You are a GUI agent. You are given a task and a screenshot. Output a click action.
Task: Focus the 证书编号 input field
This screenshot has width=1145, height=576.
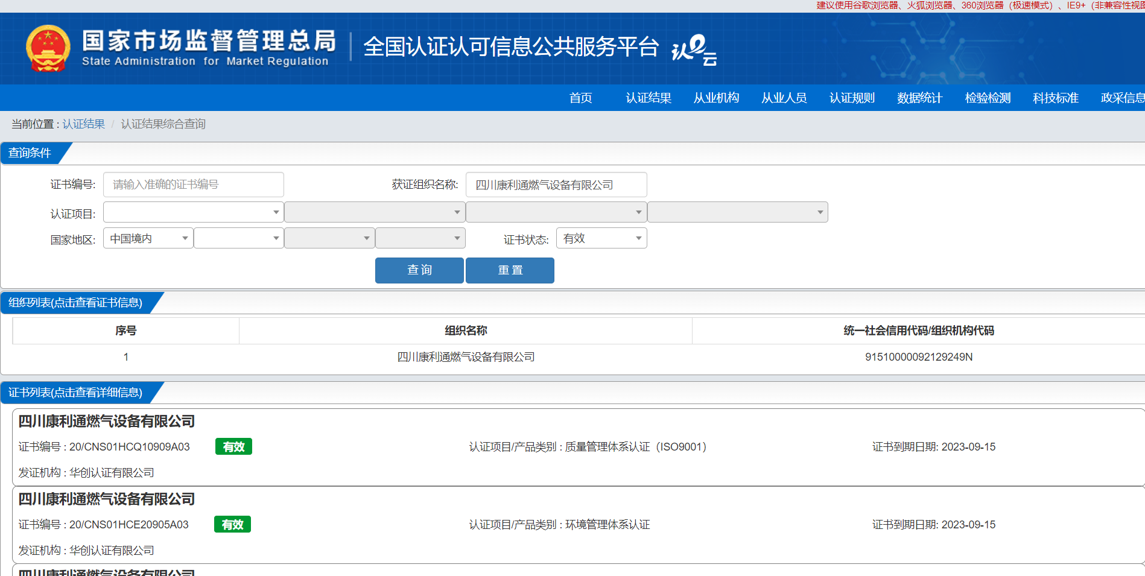pyautogui.click(x=194, y=185)
